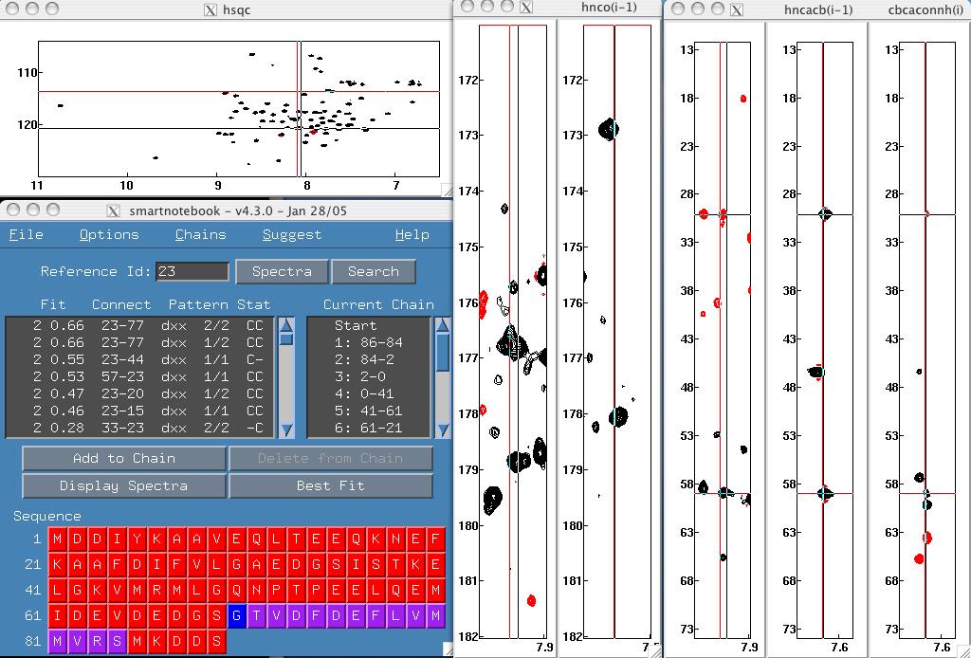Click the Current Chain scrollbar thumb
The width and height of the screenshot is (971, 658).
442,353
